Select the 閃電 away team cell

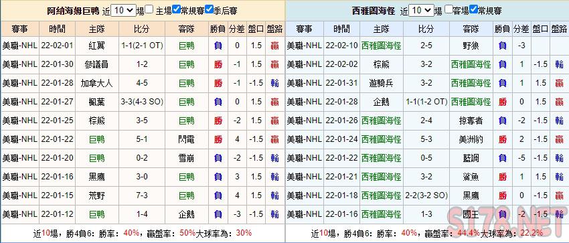tap(187, 139)
